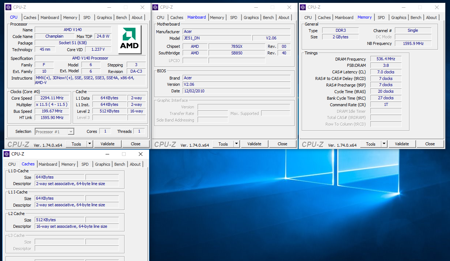Viewport: 450px width, 261px height.
Task: Select Bench tab in Mainboard window
Action: click(x=268, y=18)
